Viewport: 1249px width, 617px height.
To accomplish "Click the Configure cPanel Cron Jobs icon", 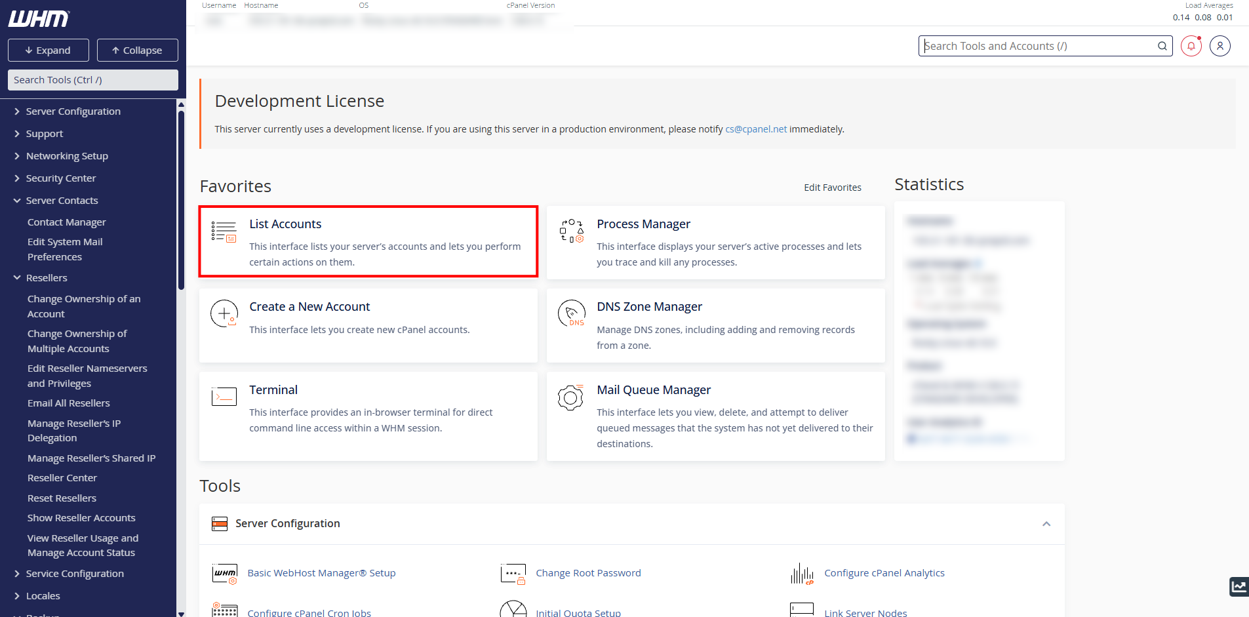I will tap(225, 610).
